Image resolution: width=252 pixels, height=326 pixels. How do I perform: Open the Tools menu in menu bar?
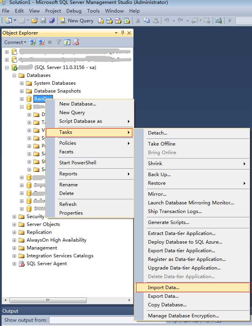click(x=93, y=11)
